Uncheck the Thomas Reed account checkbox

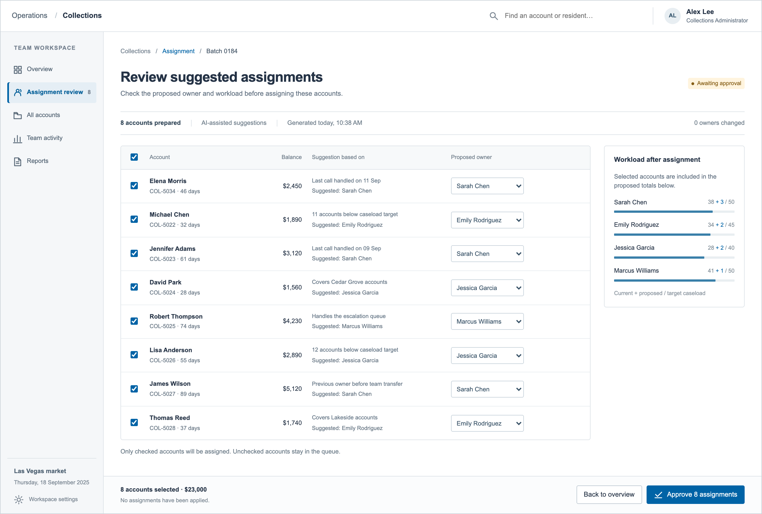click(134, 423)
